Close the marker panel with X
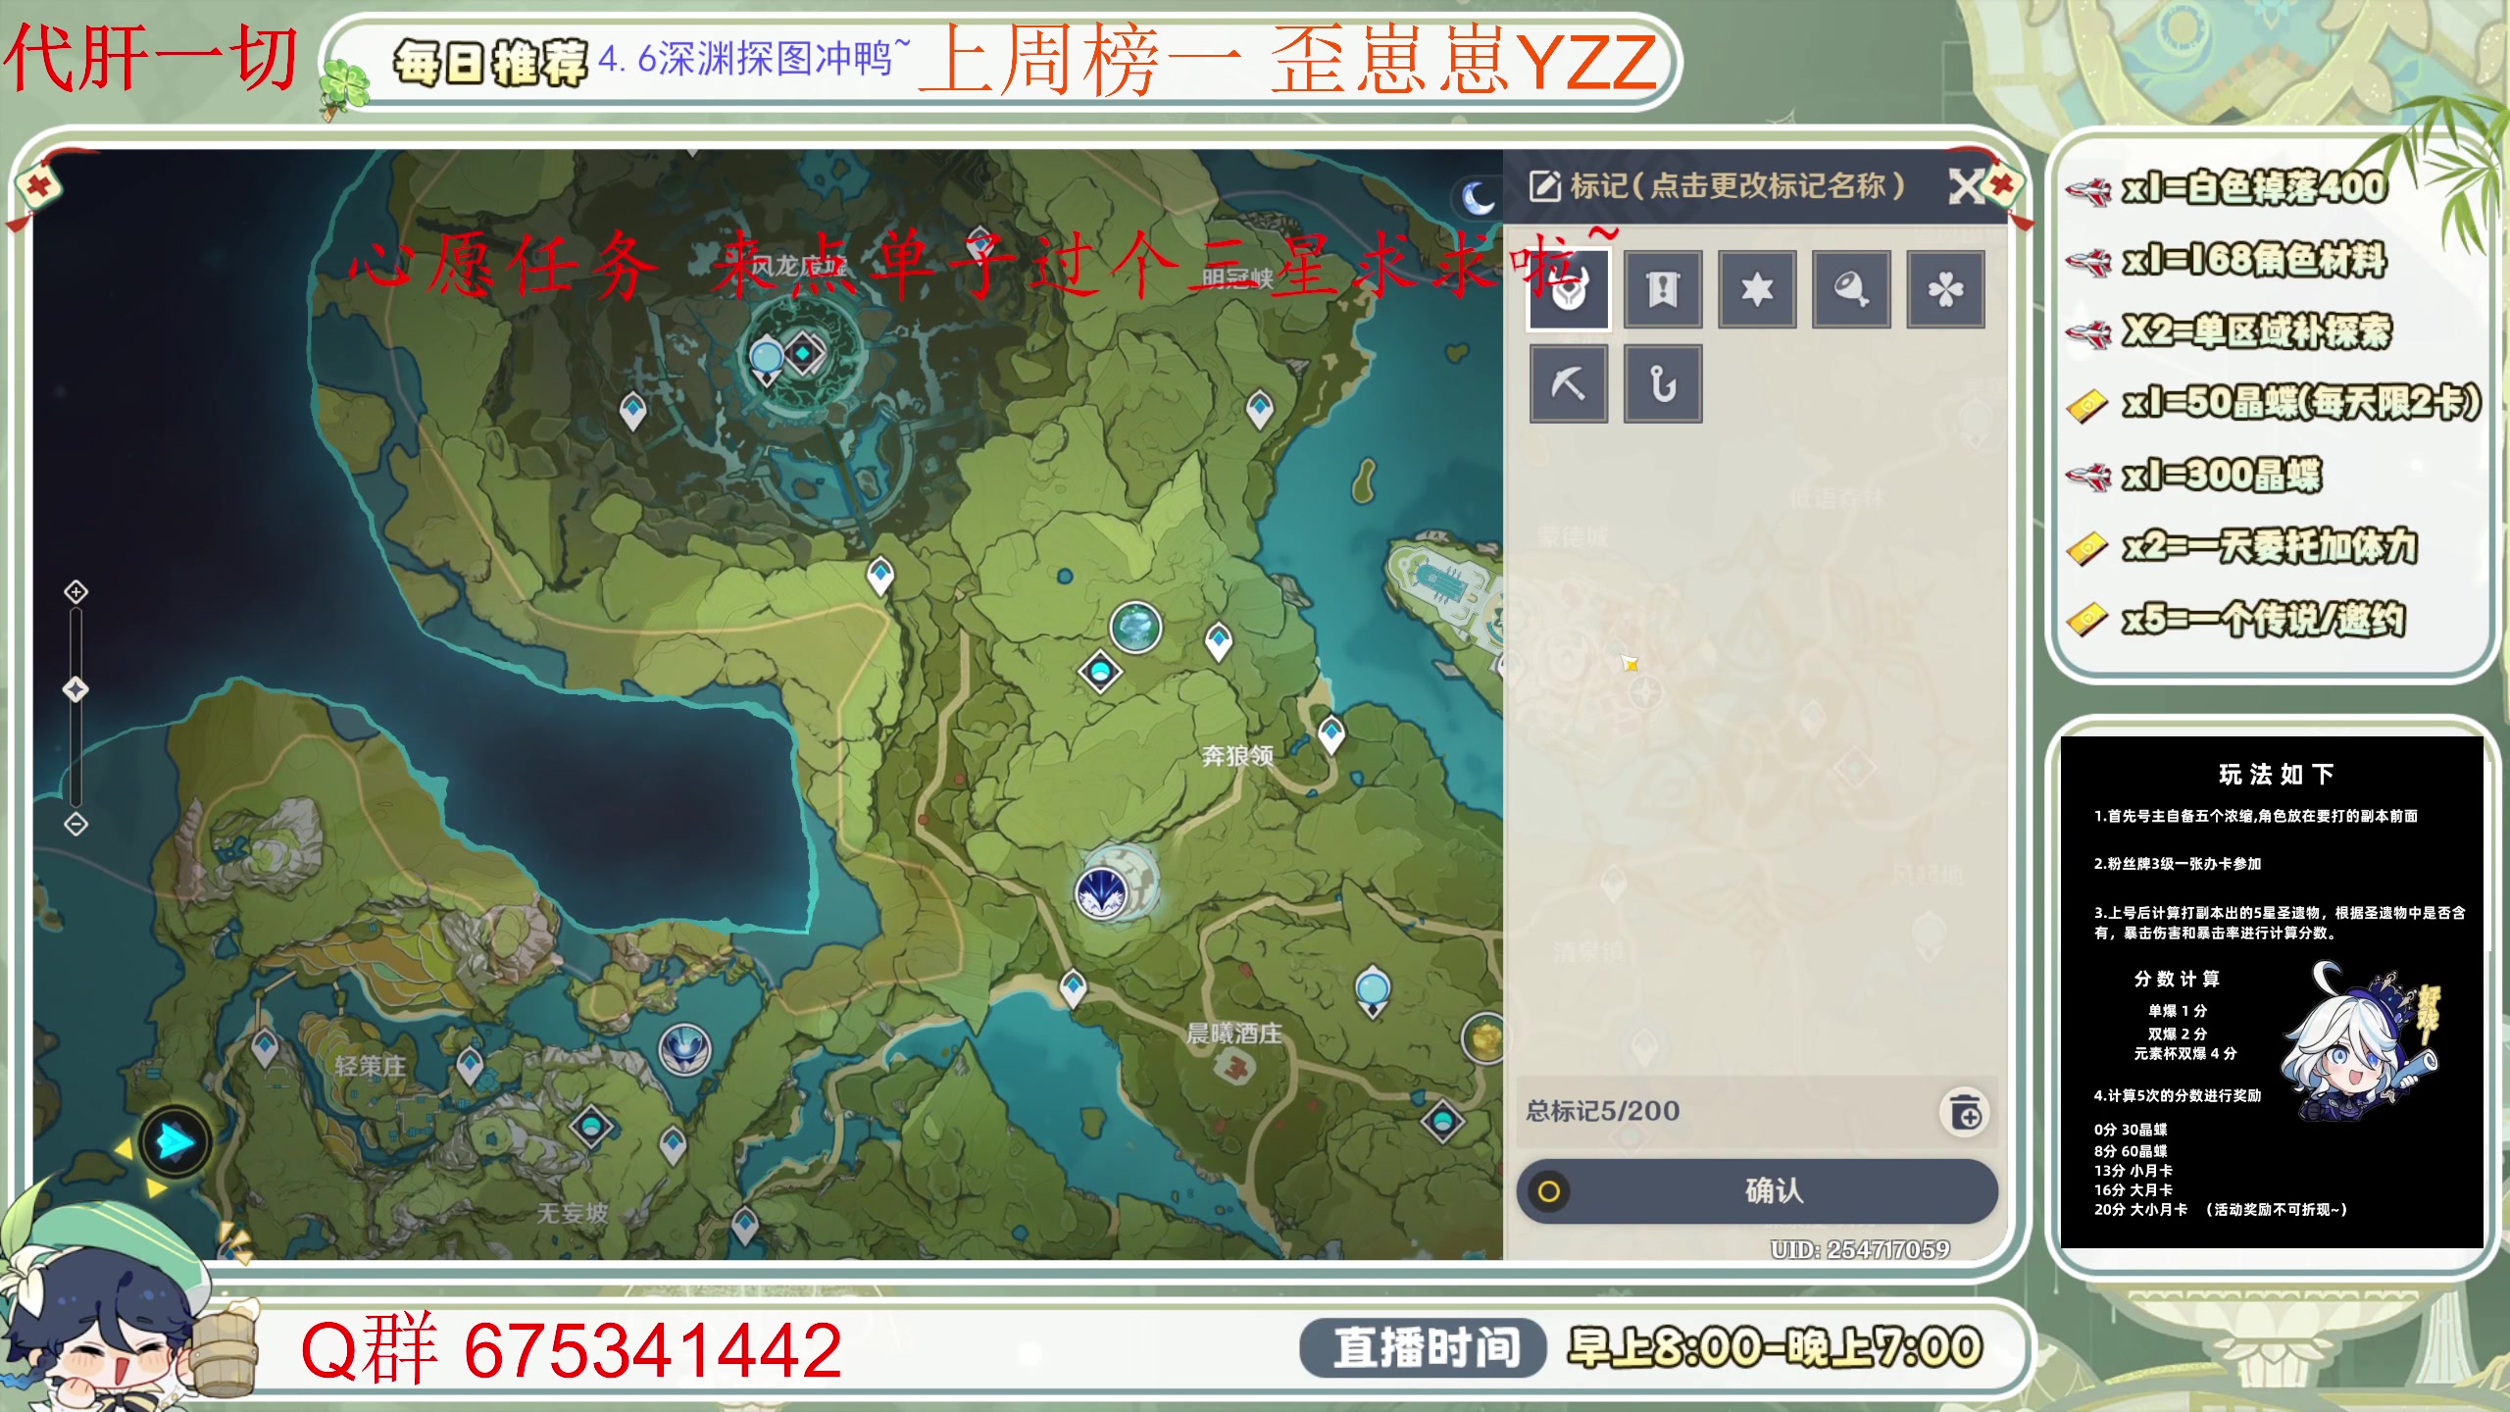The height and width of the screenshot is (1412, 2510). (1966, 186)
